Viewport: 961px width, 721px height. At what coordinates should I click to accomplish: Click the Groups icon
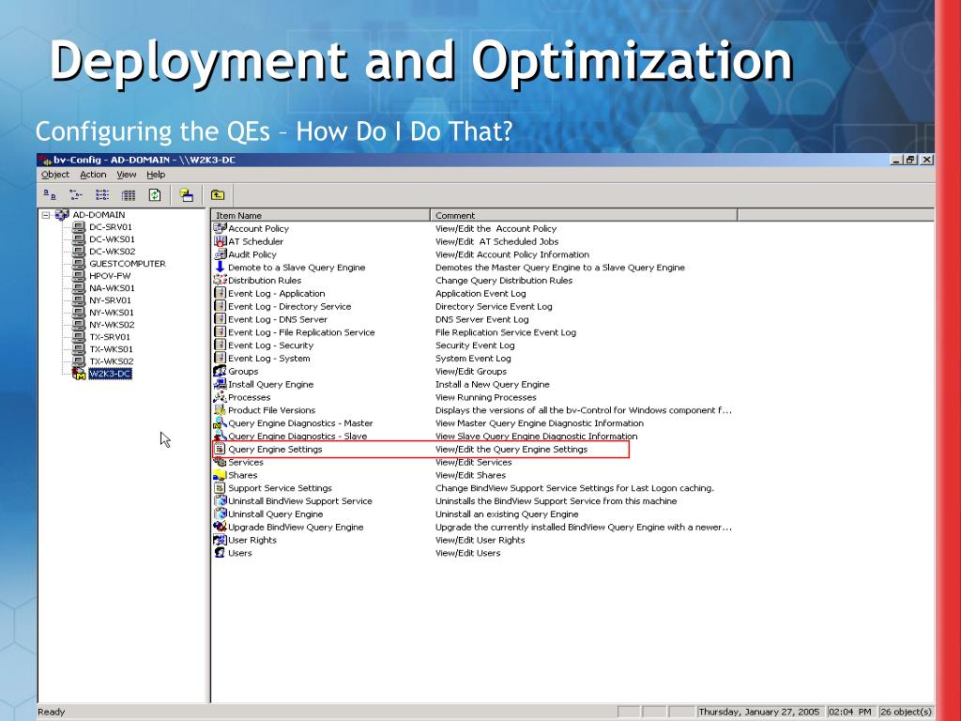220,371
